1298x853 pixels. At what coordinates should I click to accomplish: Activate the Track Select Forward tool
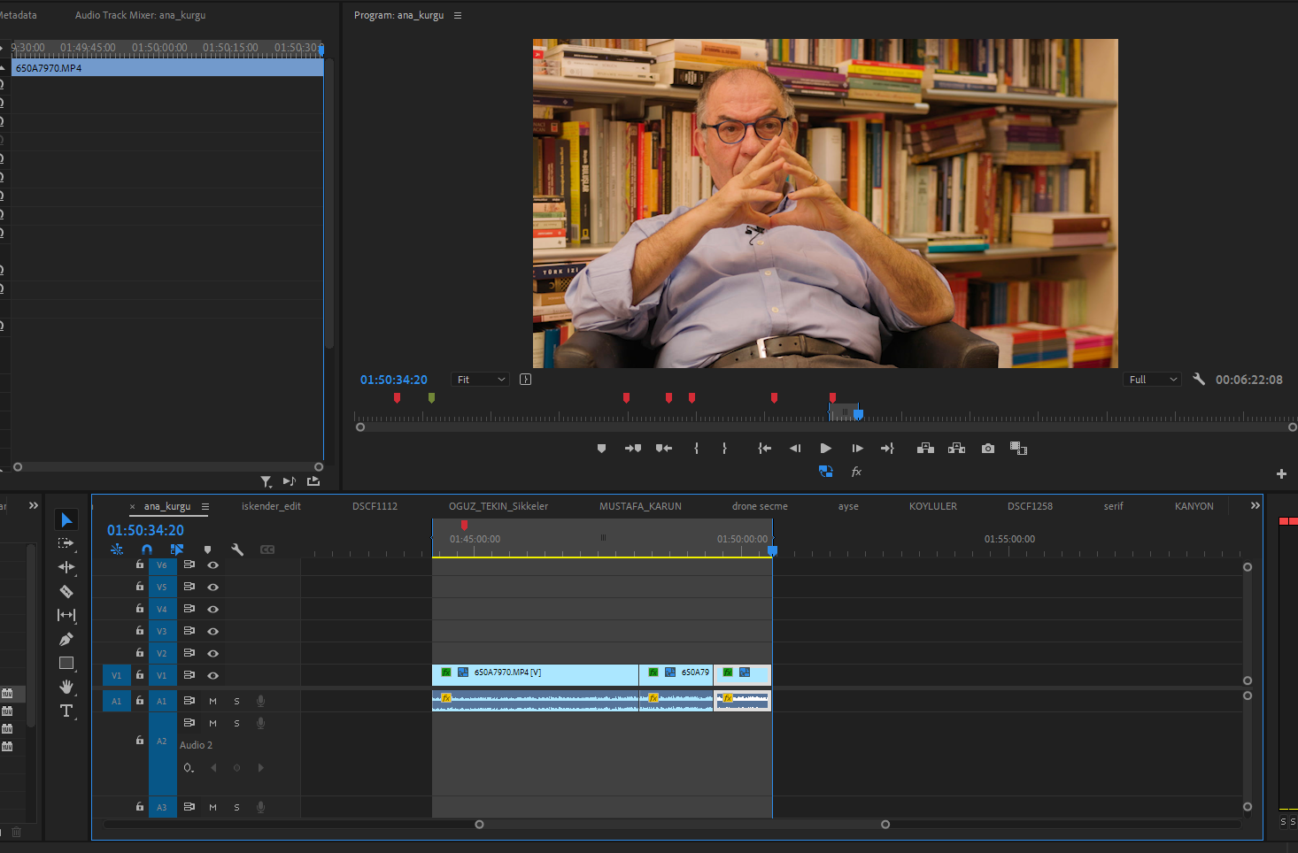pos(66,543)
